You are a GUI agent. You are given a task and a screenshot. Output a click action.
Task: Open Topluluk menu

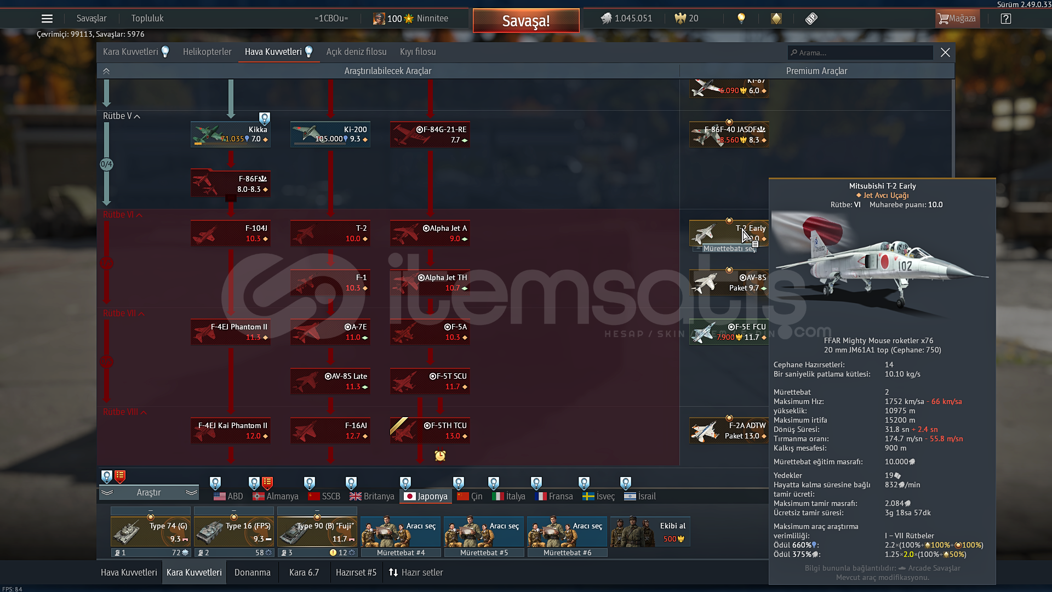pos(147,19)
